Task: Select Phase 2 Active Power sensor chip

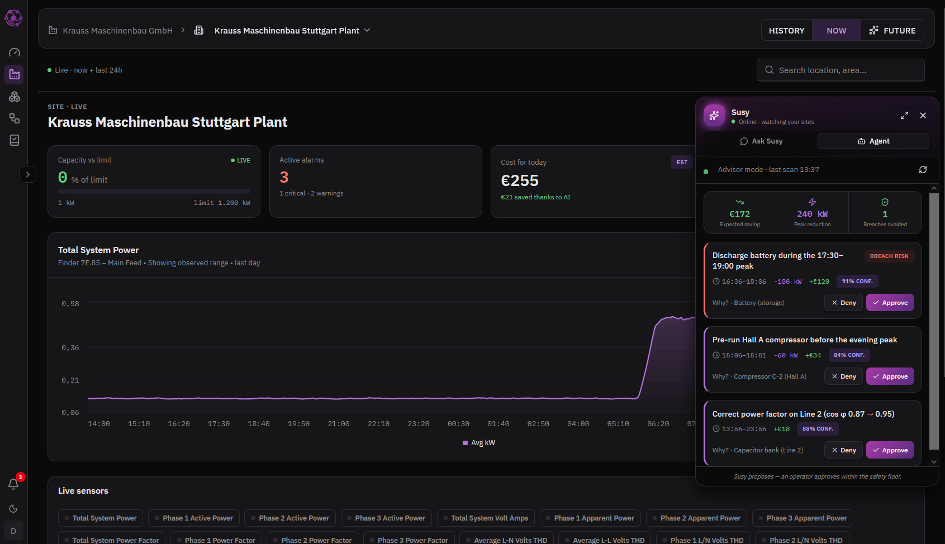Action: pos(290,518)
